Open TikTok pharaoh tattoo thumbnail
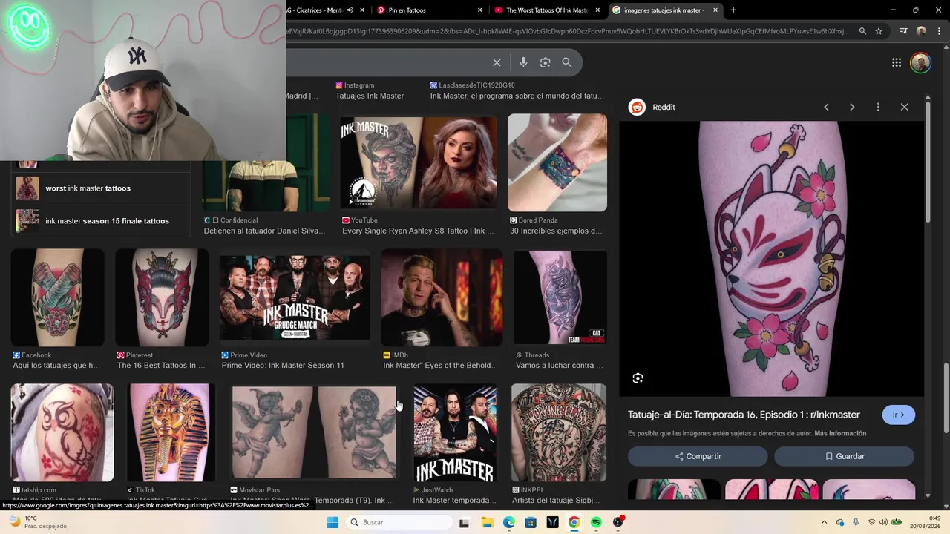 point(171,432)
